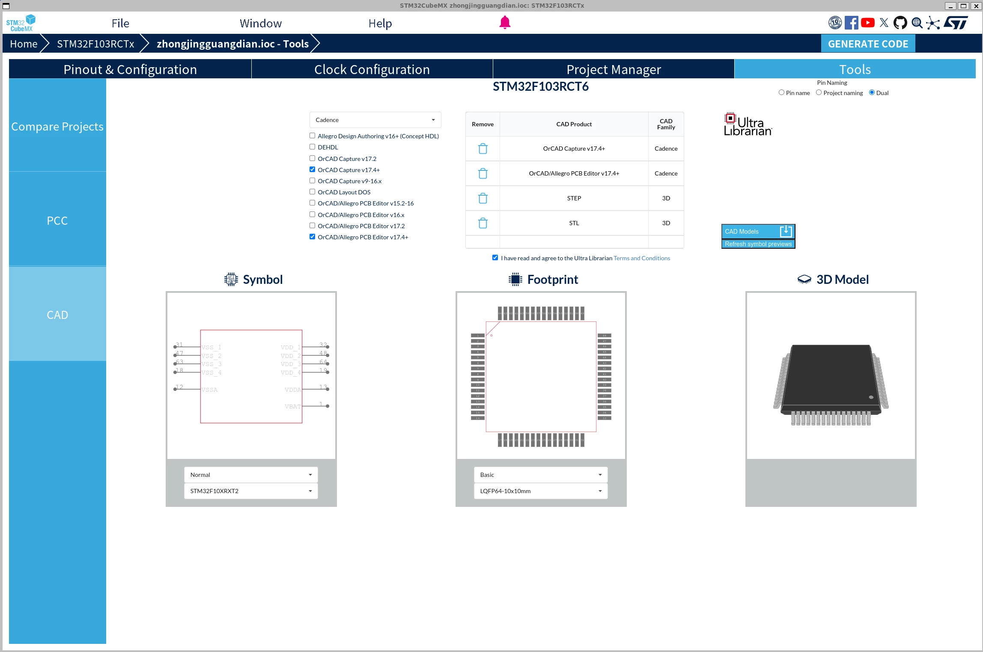Viewport: 983px width, 652px height.
Task: Open the File menu
Action: [x=120, y=23]
